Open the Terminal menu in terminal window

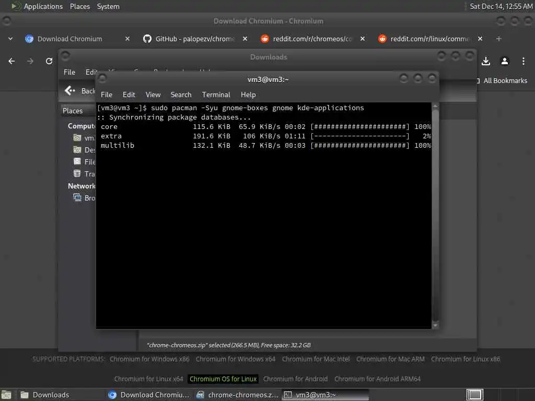(x=216, y=95)
